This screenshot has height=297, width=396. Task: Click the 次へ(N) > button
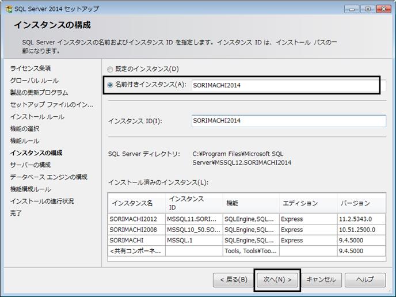click(277, 280)
